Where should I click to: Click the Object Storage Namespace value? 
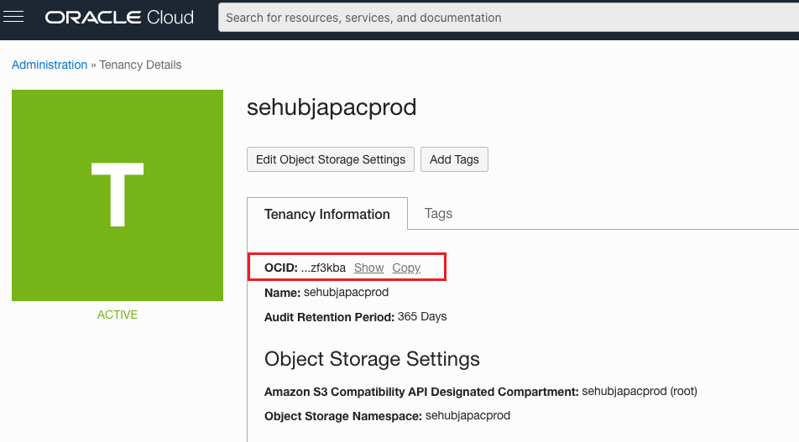467,415
